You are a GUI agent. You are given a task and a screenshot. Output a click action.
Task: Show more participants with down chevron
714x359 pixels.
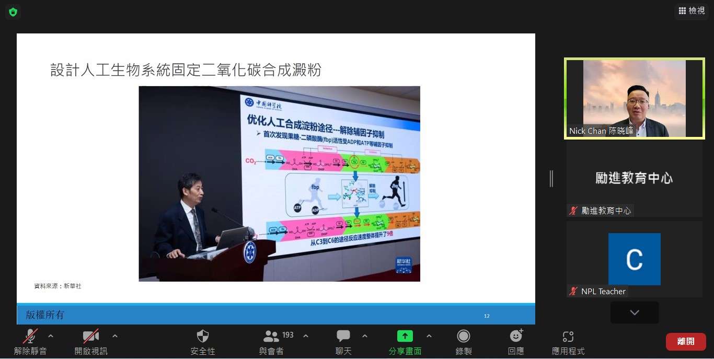(x=635, y=312)
